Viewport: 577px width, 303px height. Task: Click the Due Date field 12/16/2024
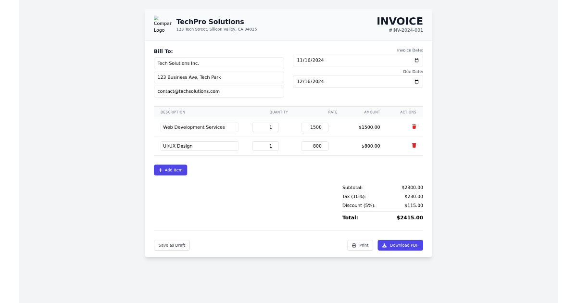coord(337,82)
